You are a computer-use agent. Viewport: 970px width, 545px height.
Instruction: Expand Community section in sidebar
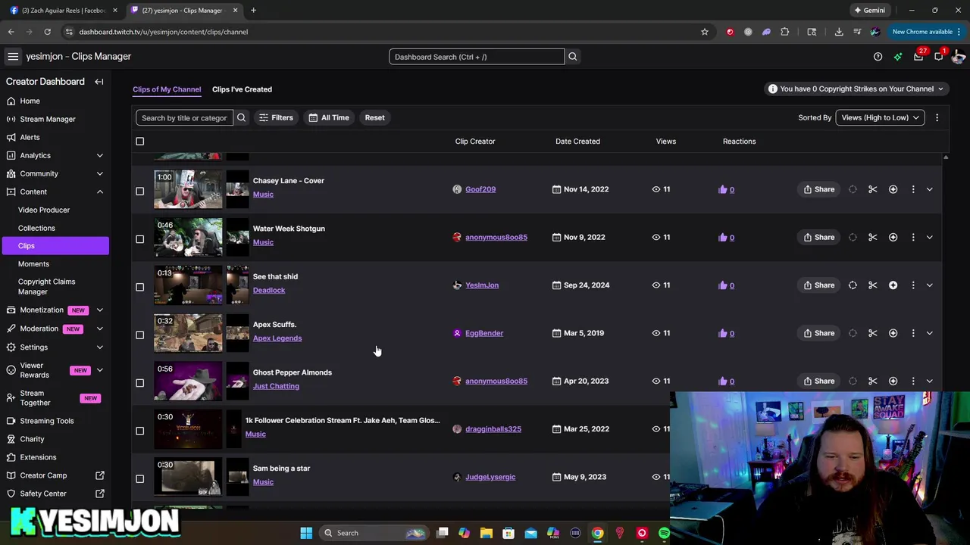click(x=99, y=173)
